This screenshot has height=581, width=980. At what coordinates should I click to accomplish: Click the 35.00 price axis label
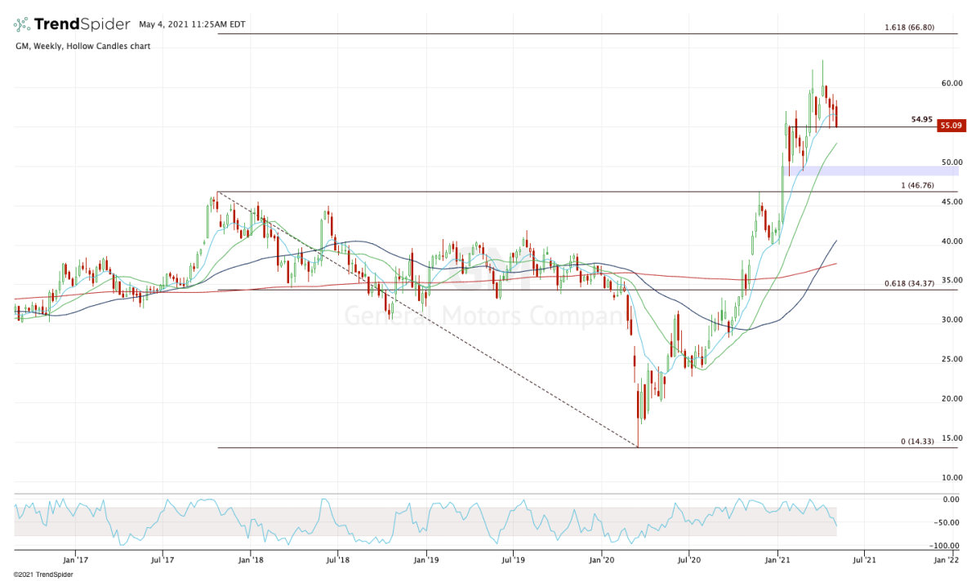point(951,281)
